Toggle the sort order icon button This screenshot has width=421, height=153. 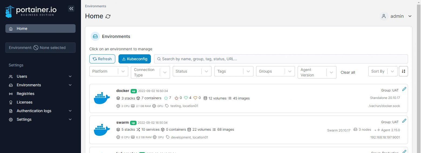click(403, 71)
